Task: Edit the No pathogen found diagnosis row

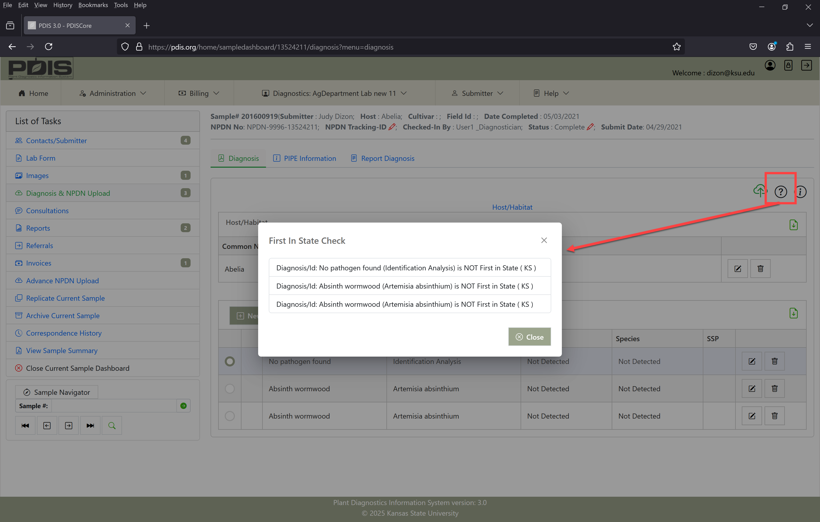Action: [x=752, y=361]
